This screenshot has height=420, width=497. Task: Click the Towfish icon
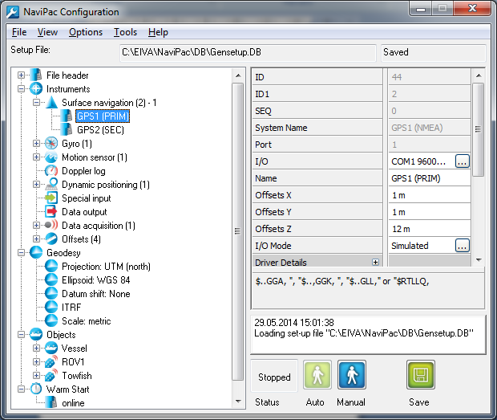pyautogui.click(x=51, y=376)
